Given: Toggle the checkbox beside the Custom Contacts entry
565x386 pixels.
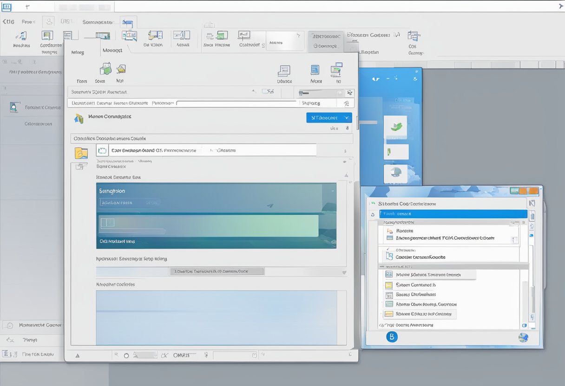Looking at the screenshot, I should [x=388, y=257].
